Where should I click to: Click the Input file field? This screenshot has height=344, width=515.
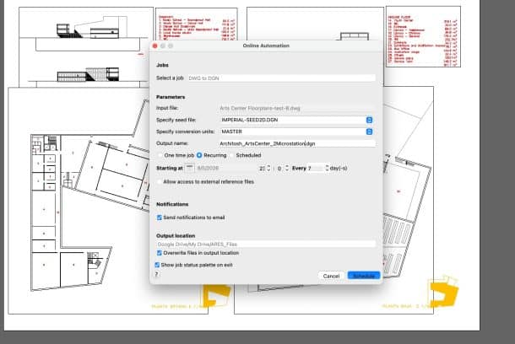pos(295,108)
